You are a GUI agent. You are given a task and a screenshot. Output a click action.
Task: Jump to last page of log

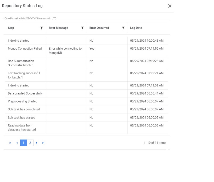click(43, 143)
